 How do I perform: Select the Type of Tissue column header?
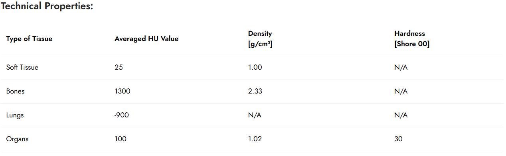click(29, 39)
